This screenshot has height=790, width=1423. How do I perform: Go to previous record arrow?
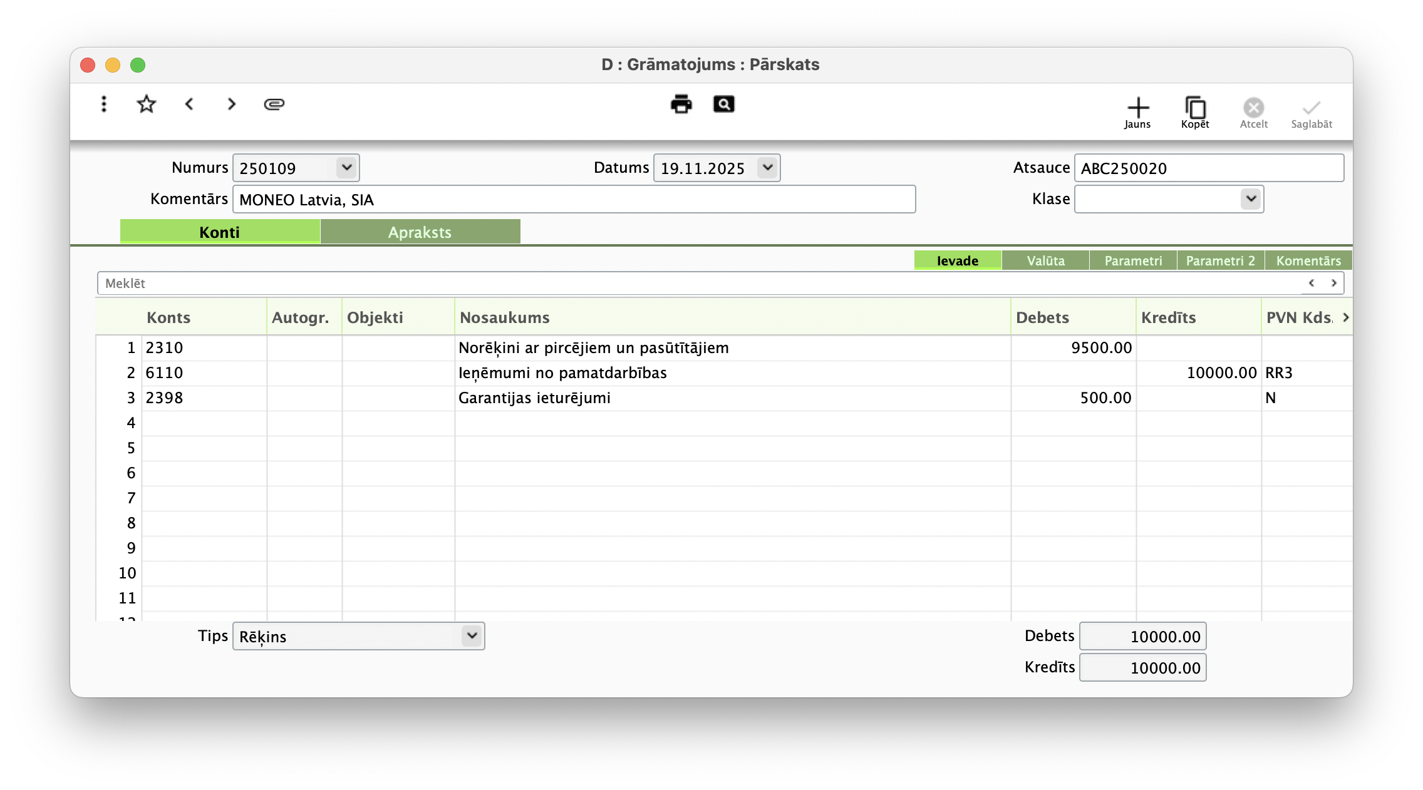click(x=189, y=104)
